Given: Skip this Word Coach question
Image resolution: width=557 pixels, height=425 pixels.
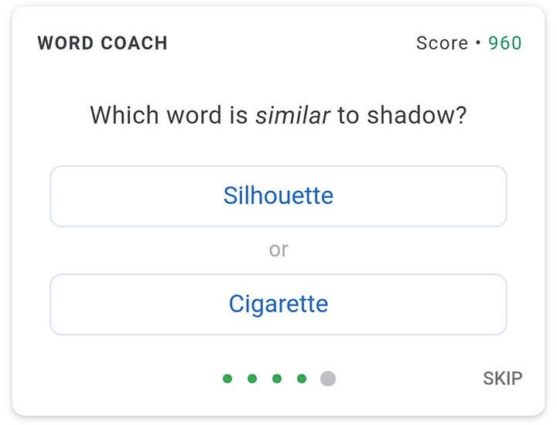Looking at the screenshot, I should pos(502,378).
